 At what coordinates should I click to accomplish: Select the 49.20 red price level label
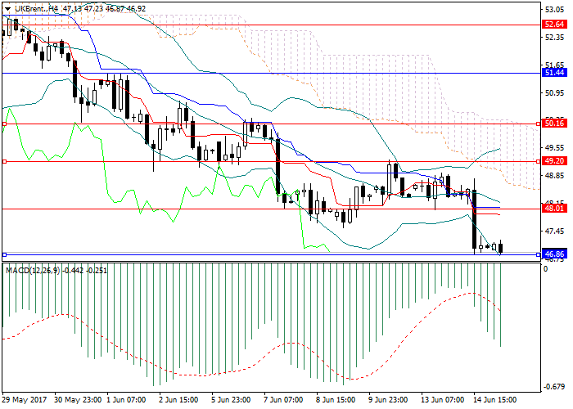tap(554, 161)
